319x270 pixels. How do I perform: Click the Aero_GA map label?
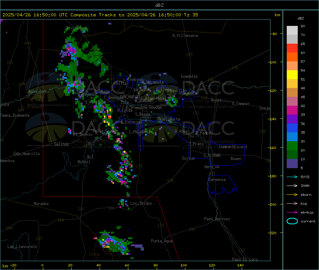(212, 167)
